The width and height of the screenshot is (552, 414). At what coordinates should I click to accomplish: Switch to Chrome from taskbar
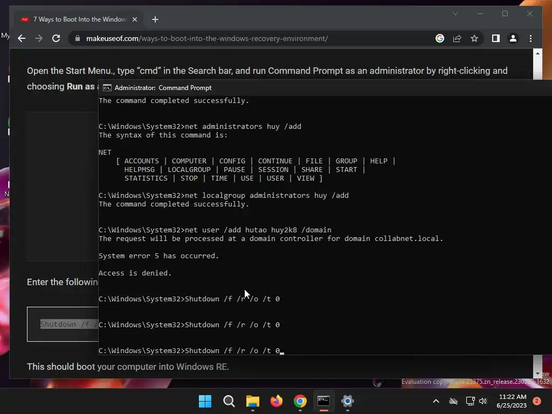pos(300,401)
